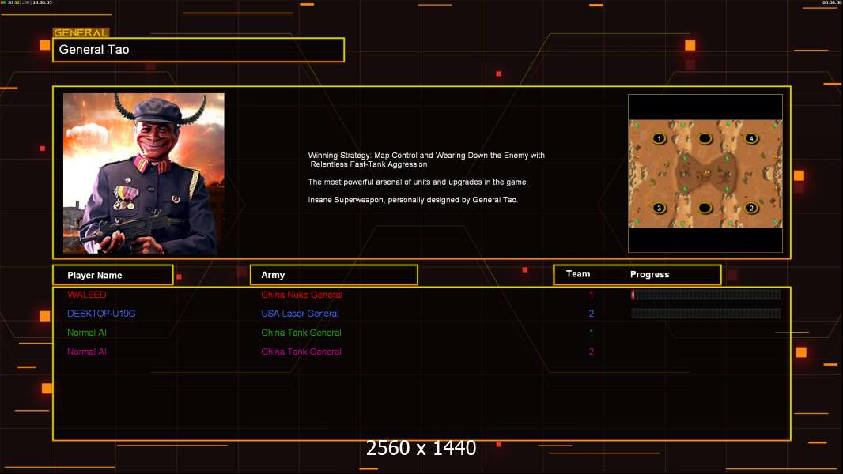Click the status readout in top-left corner
The image size is (843, 474).
[x=26, y=2]
